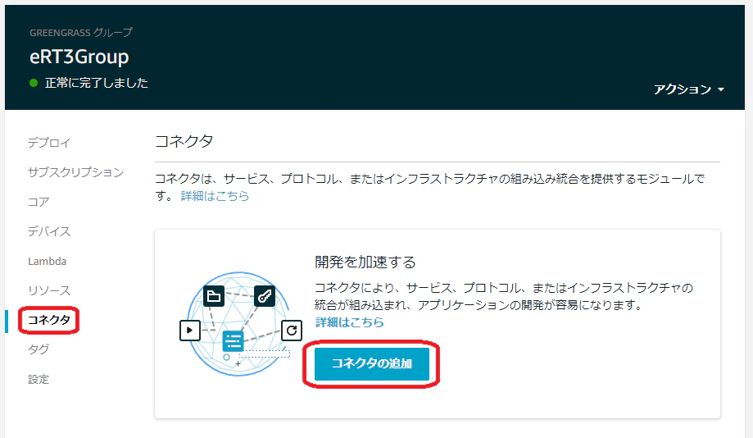The height and width of the screenshot is (438, 753).
Task: Click the eRT3Group group title
Action: click(79, 57)
